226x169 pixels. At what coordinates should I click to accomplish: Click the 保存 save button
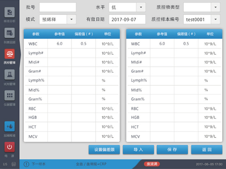tap(172, 149)
